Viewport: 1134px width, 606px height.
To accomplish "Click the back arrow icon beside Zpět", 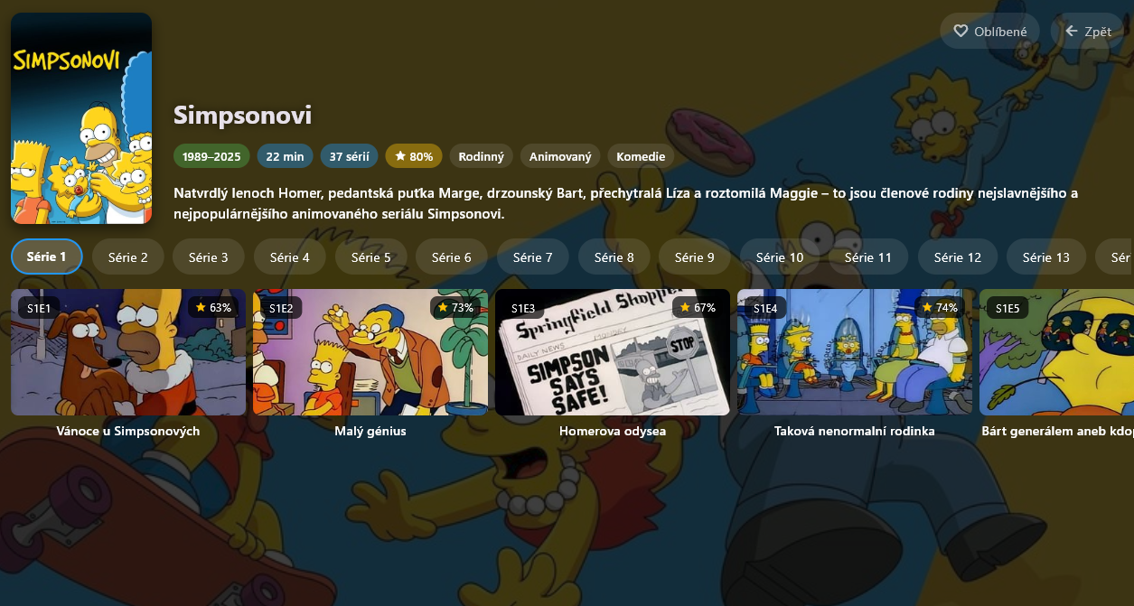I will [1072, 31].
